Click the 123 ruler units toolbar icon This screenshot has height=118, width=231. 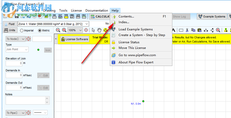pyautogui.click(x=78, y=16)
